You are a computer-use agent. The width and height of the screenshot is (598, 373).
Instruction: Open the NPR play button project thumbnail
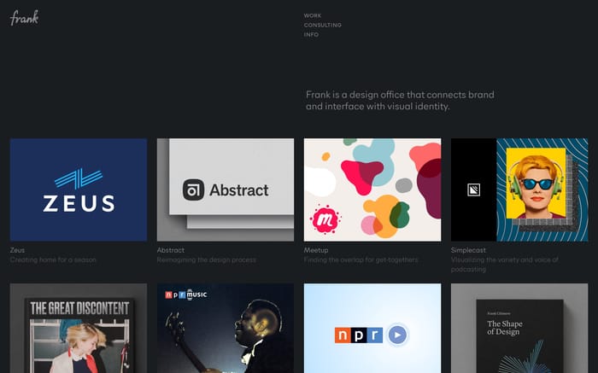(372, 328)
